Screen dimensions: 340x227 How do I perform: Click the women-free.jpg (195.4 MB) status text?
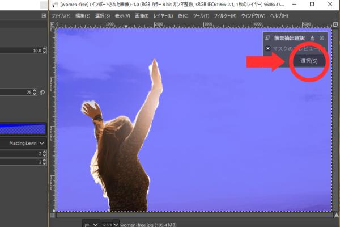pyautogui.click(x=148, y=225)
